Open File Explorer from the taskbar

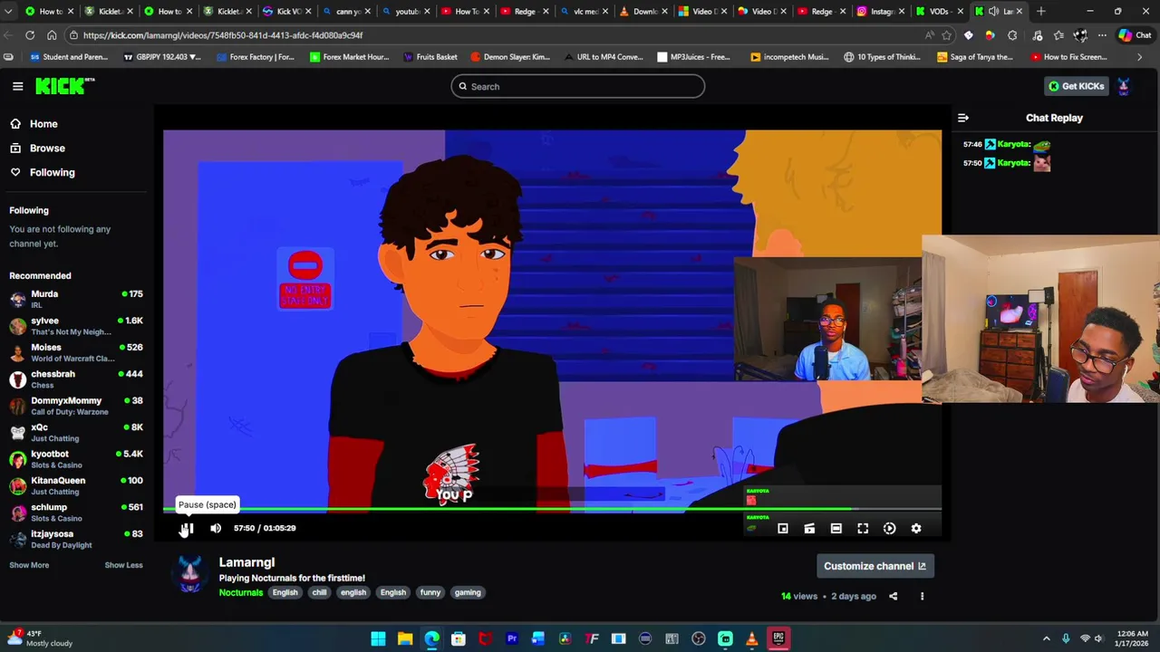point(405,638)
